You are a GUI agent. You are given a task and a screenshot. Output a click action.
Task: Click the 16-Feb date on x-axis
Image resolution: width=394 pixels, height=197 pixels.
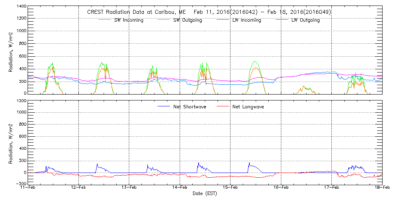281,188
